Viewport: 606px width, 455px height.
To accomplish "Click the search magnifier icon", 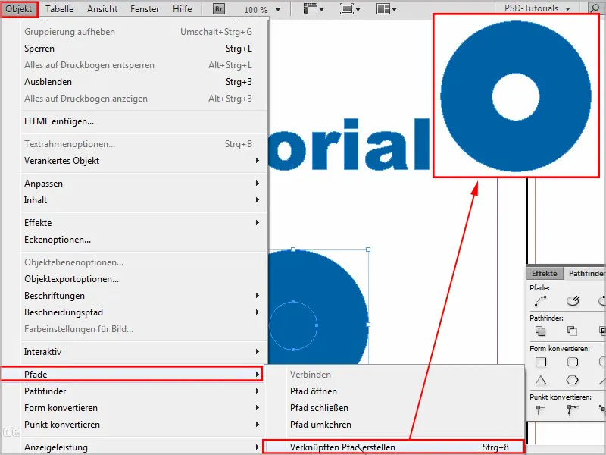I will click(595, 8).
